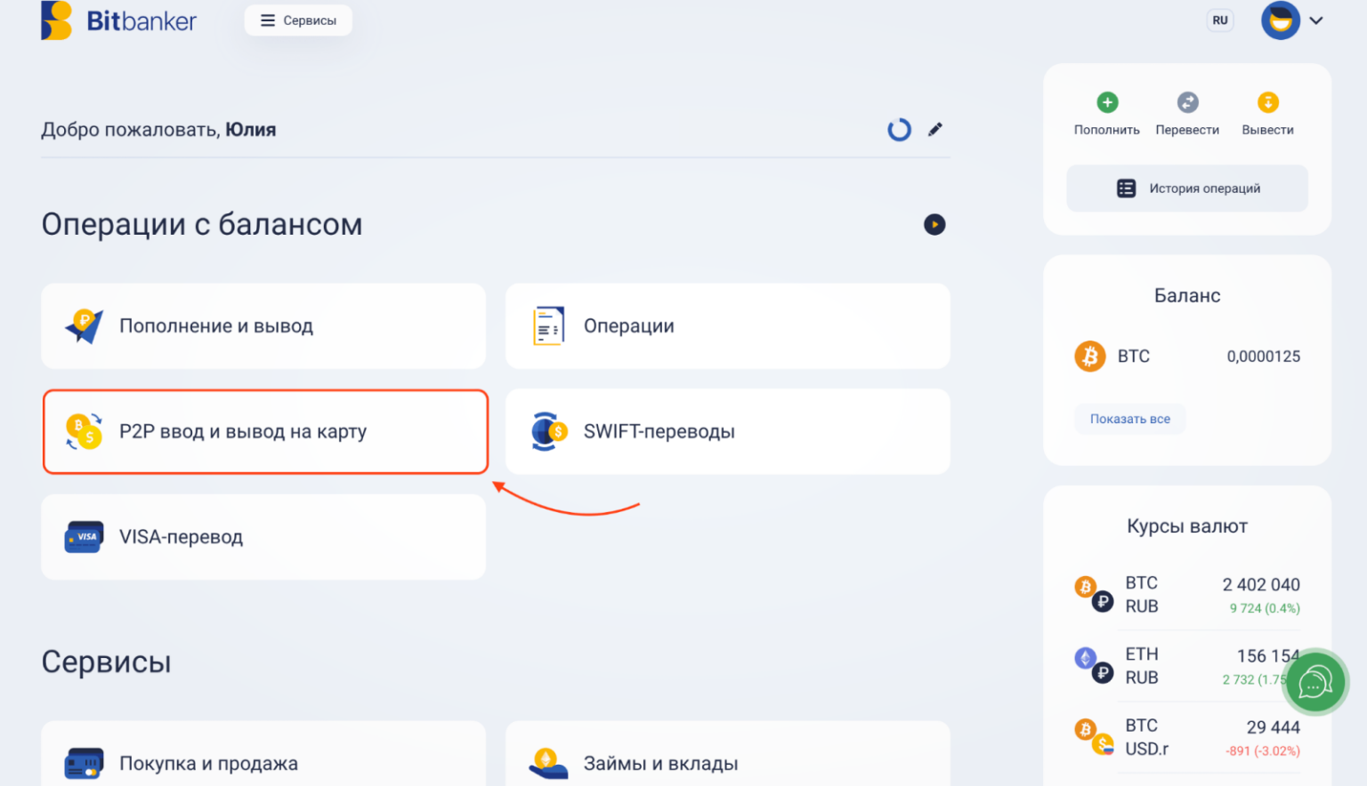This screenshot has height=786, width=1367.
Task: Click the green Пополнить plus icon
Action: coord(1107,102)
